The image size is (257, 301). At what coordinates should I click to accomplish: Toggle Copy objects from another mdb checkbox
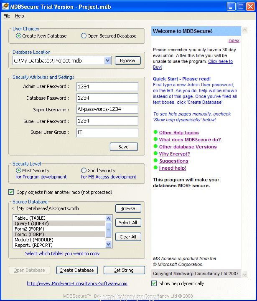click(11, 192)
